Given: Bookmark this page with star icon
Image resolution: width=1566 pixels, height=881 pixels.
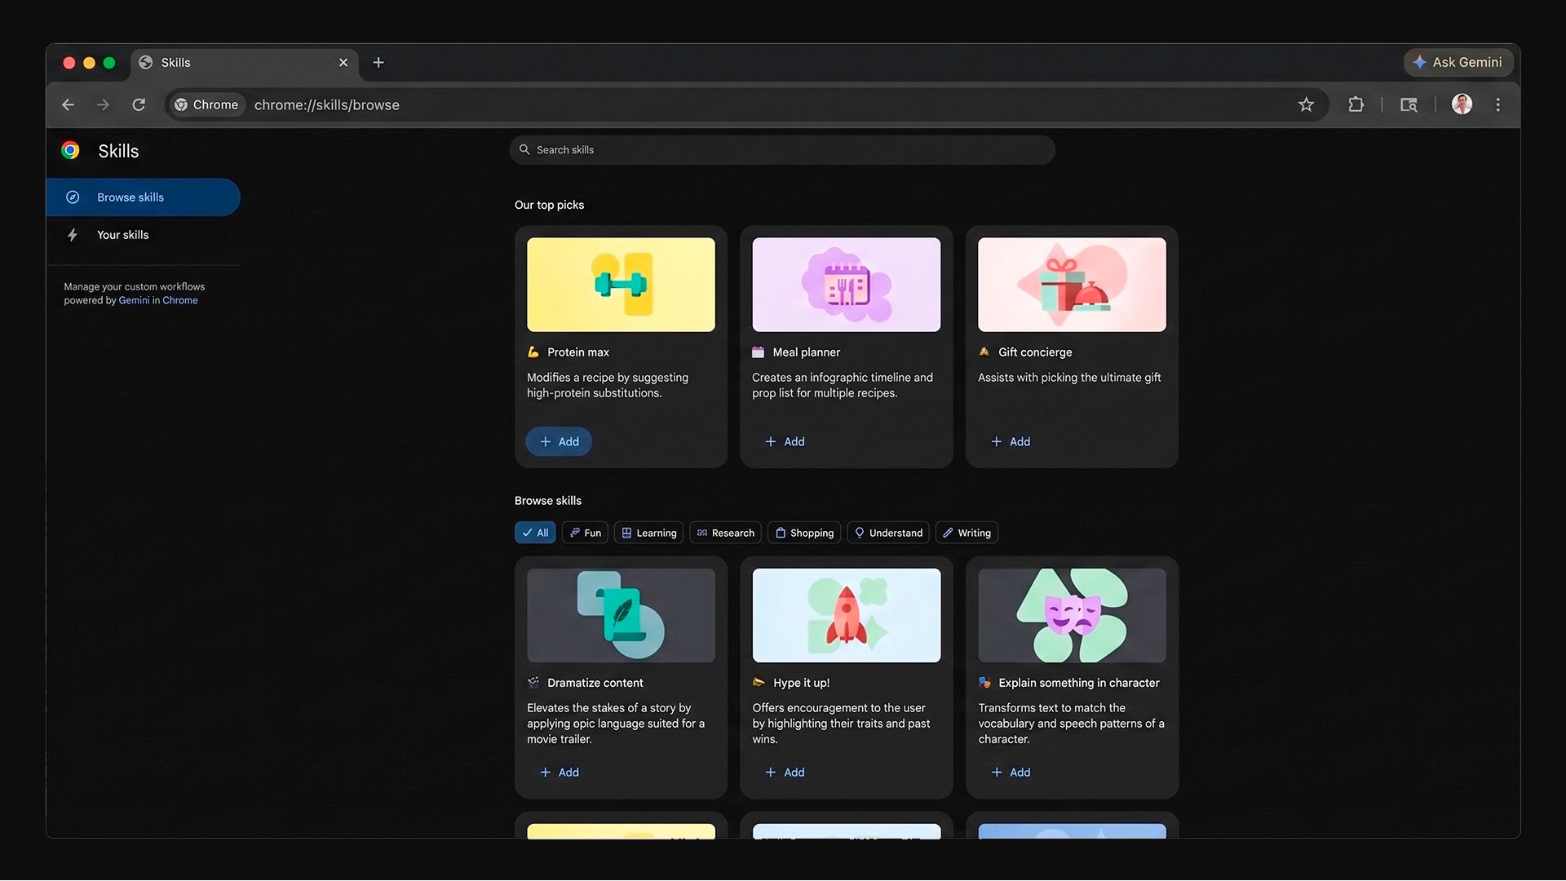Looking at the screenshot, I should click(1306, 104).
